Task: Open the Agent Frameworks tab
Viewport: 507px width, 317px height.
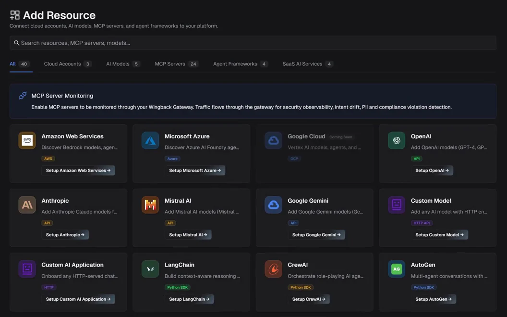Action: coord(241,64)
